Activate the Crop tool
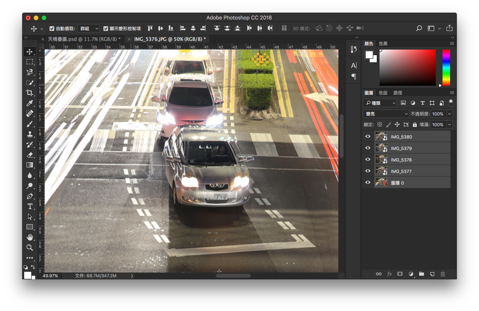Screen dimensions: 479x311 30,93
